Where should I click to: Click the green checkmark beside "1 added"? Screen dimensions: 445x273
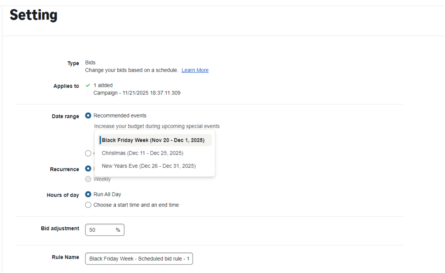tap(88, 85)
